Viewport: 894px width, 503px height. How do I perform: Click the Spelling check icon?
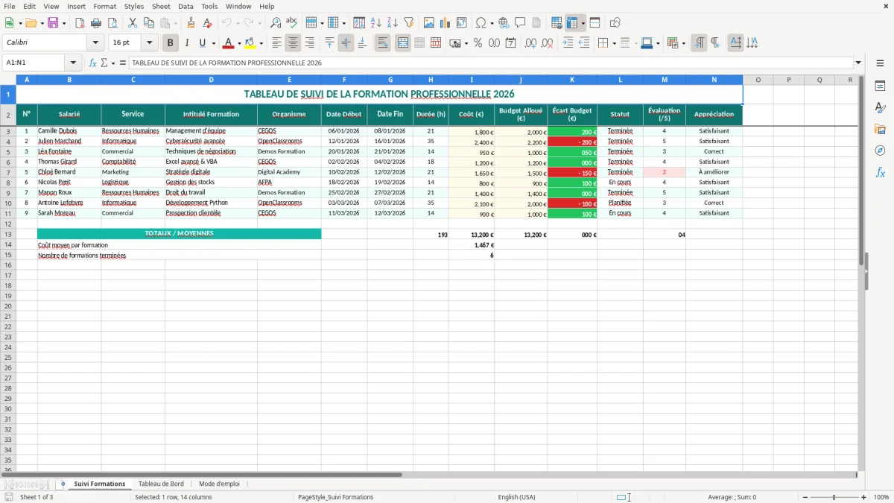point(291,23)
